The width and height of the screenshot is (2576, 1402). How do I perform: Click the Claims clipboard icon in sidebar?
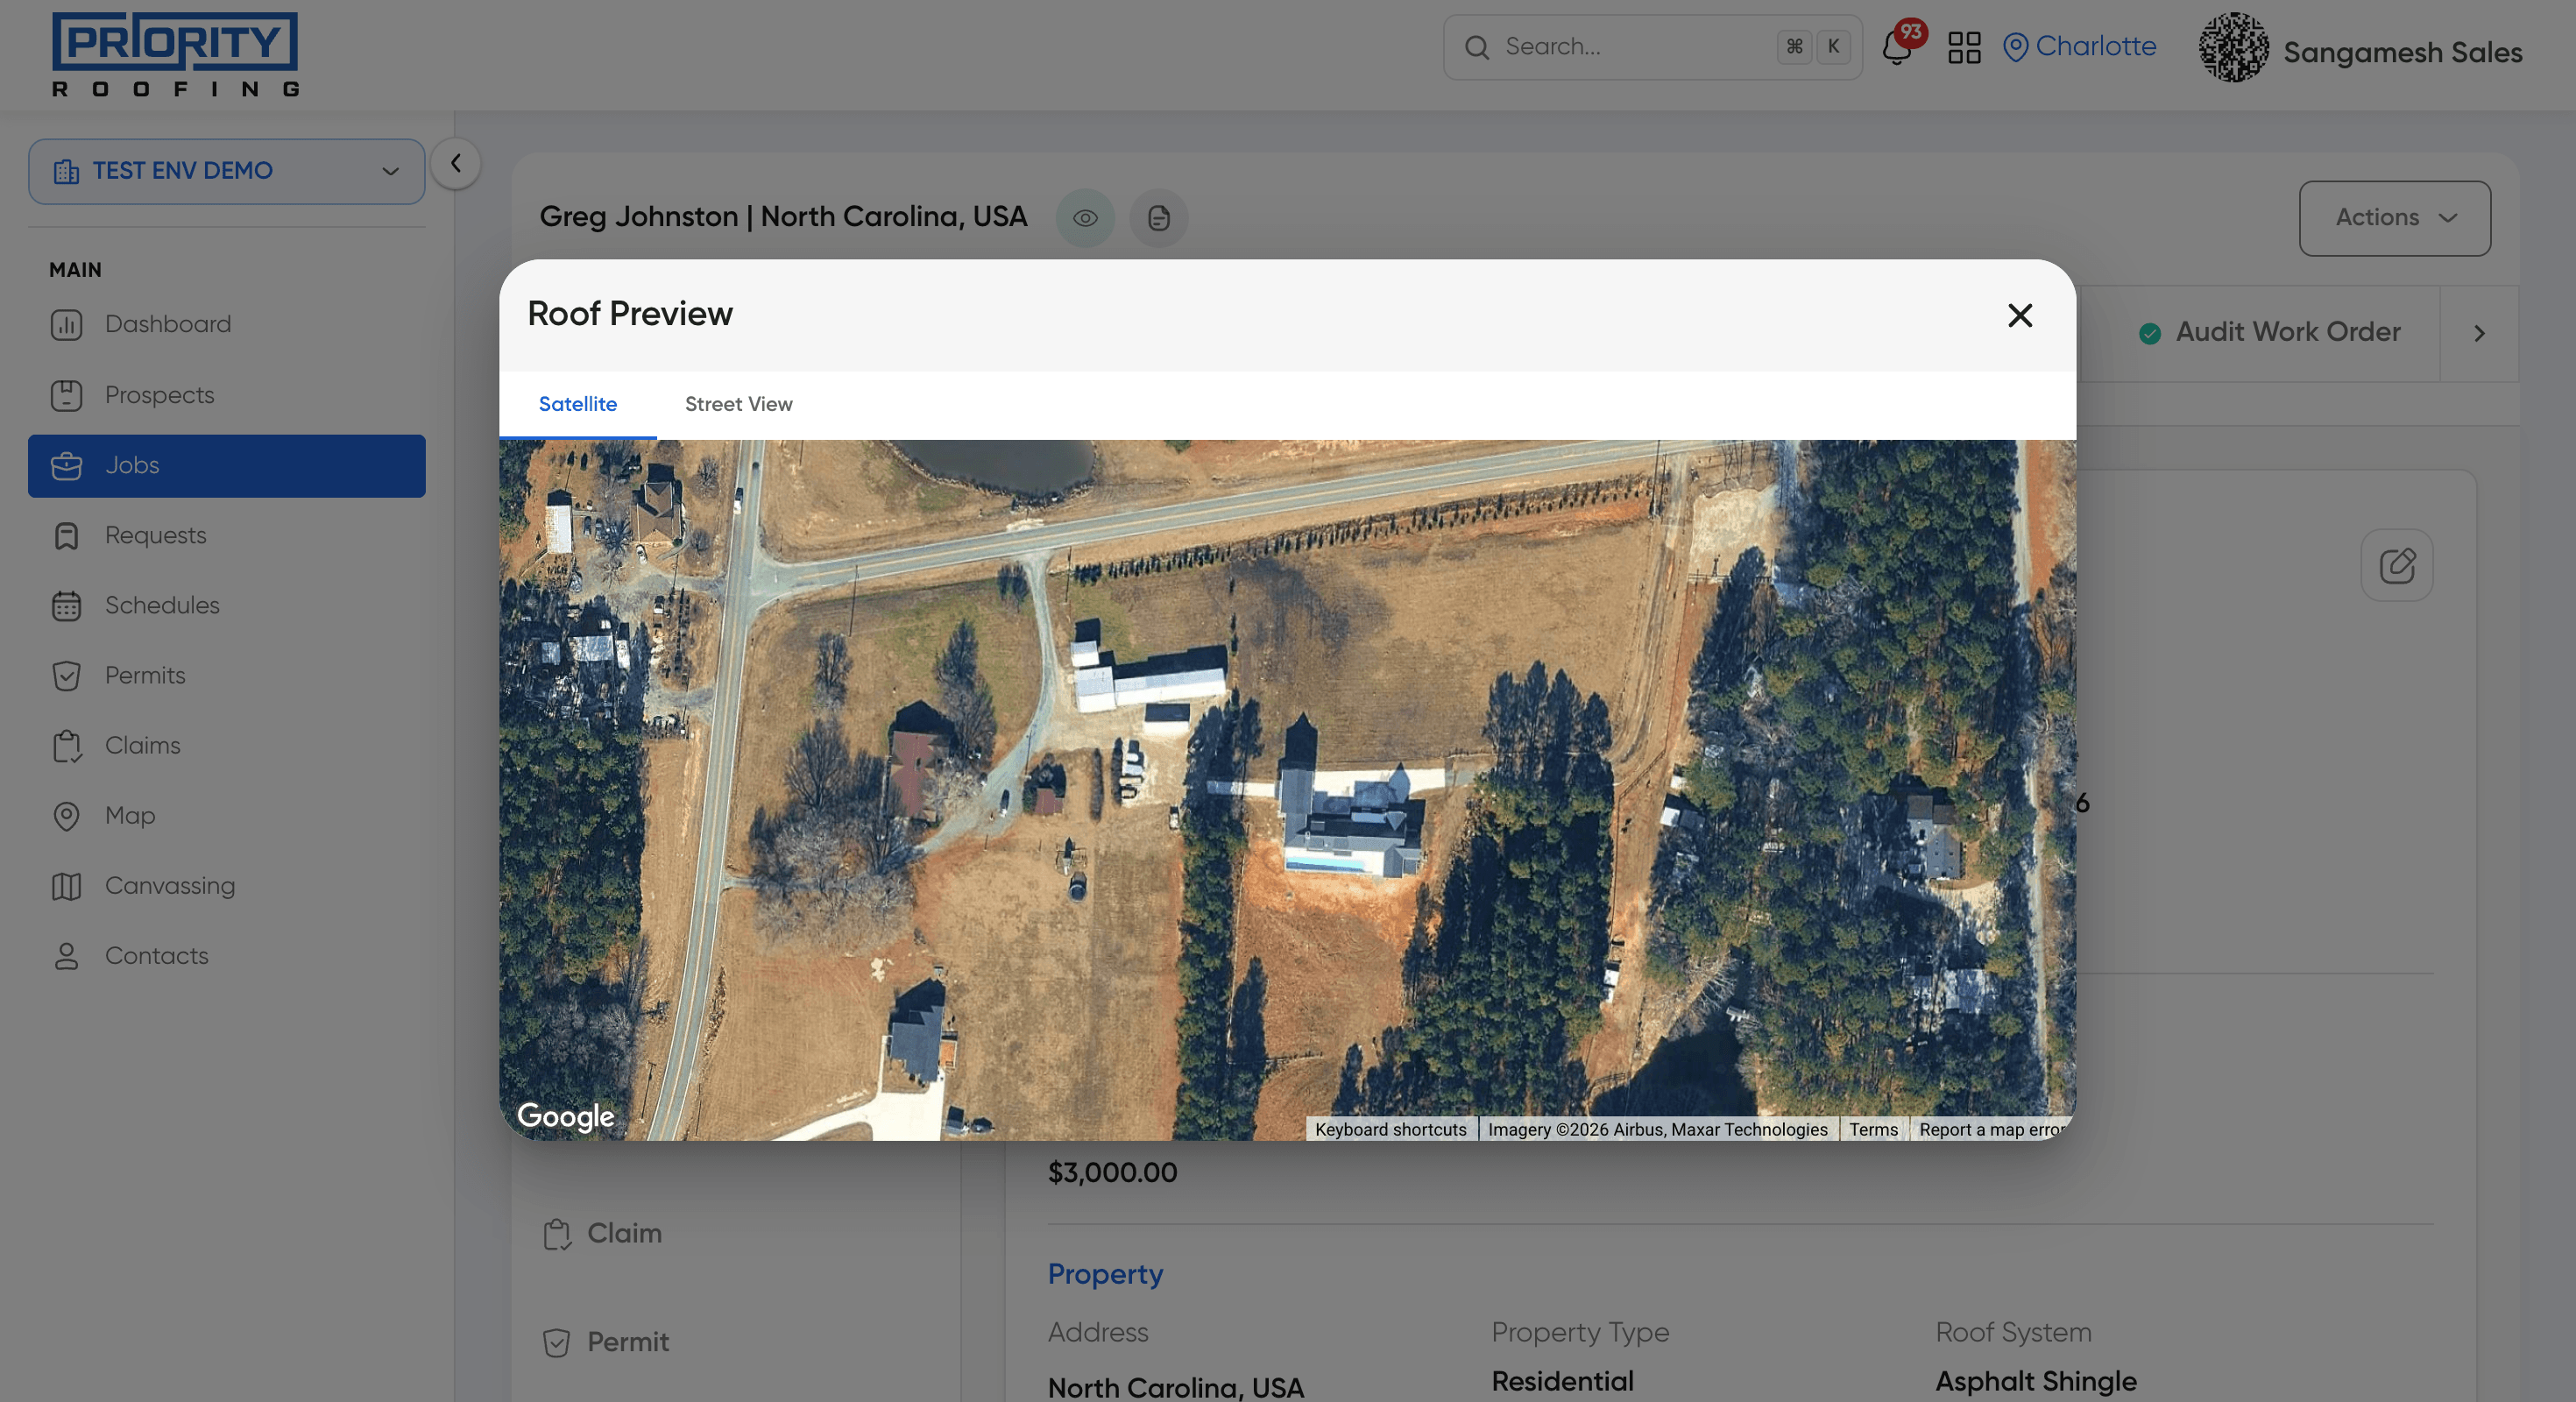point(66,746)
